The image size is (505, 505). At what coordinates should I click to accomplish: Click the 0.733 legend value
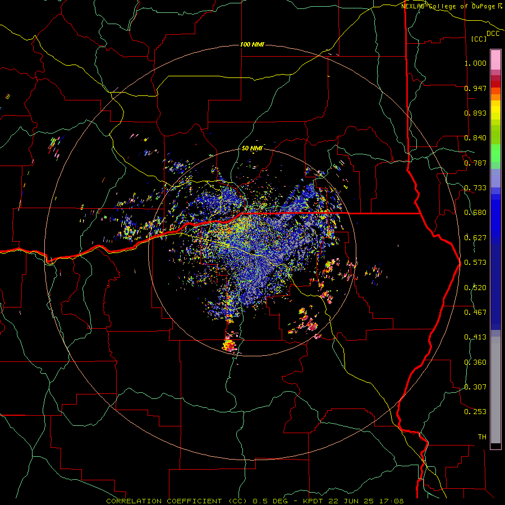coord(475,188)
